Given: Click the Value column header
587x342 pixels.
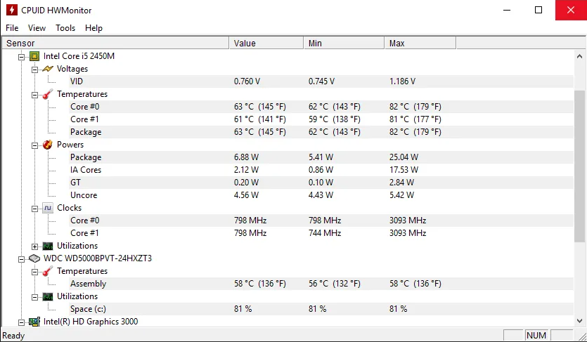Looking at the screenshot, I should (266, 44).
